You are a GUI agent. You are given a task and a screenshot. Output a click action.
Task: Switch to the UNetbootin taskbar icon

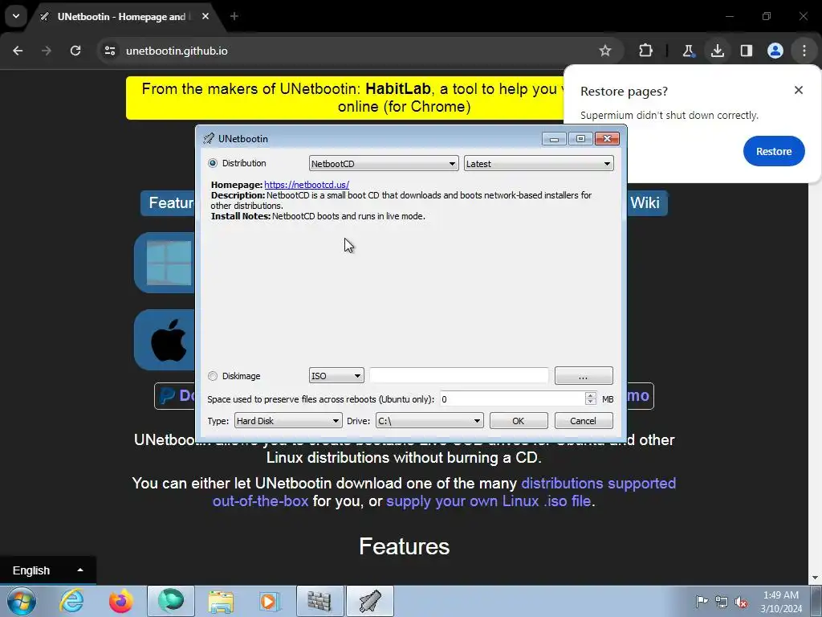point(370,601)
